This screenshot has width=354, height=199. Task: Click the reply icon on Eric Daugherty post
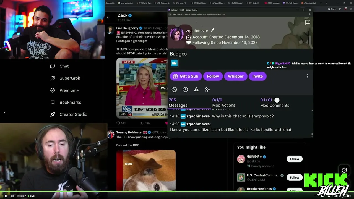pos(118,123)
